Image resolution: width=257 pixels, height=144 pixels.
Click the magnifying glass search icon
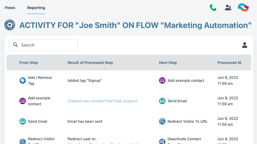(15, 45)
